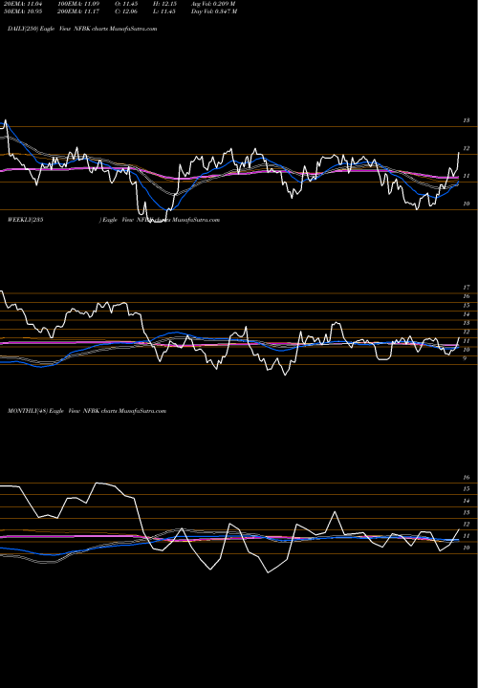
Task: Click the 10 price label on daily chart
Action: (467, 204)
